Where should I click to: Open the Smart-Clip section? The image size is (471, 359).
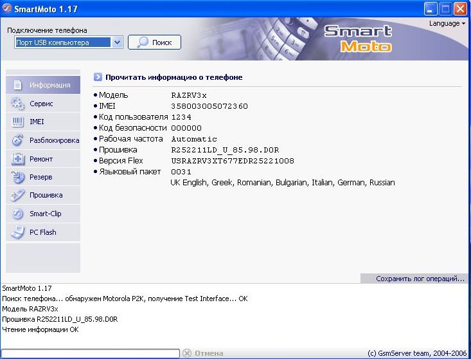[x=46, y=214]
